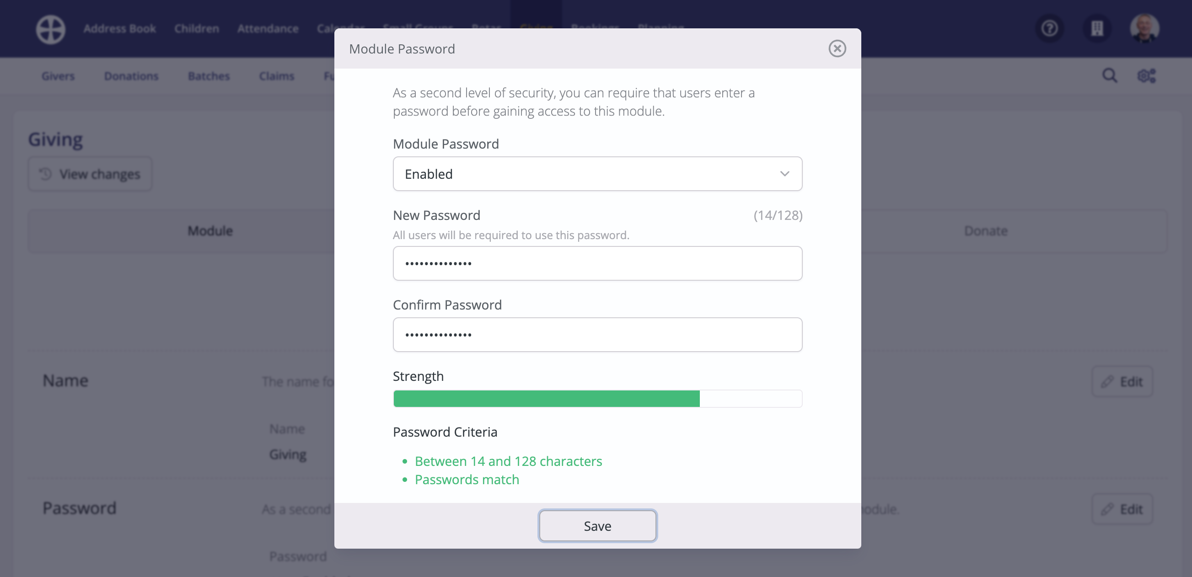Open the help question mark icon
The height and width of the screenshot is (577, 1192).
(x=1049, y=28)
